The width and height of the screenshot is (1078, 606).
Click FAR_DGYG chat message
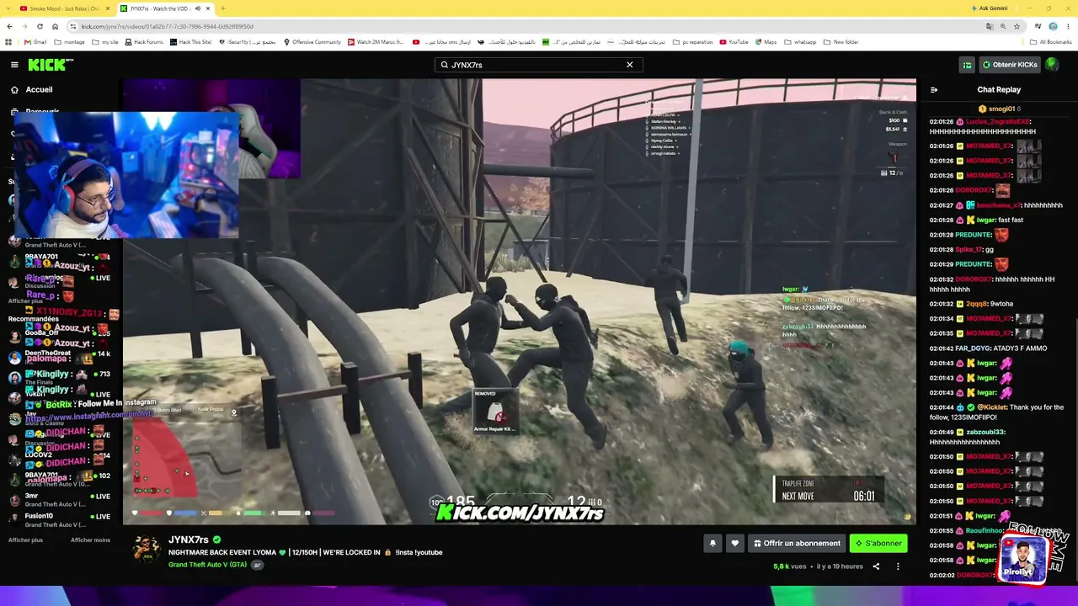[x=989, y=348]
